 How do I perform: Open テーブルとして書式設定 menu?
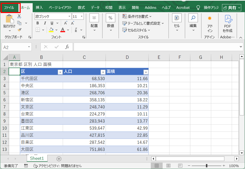point(143,23)
